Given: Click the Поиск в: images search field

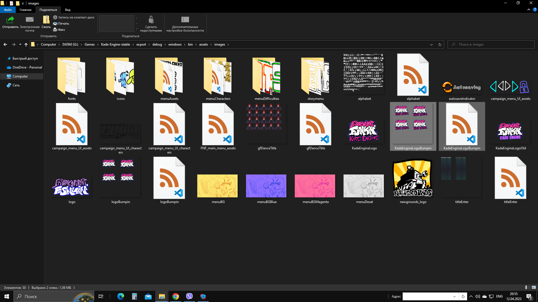Looking at the screenshot, I should pos(493,44).
